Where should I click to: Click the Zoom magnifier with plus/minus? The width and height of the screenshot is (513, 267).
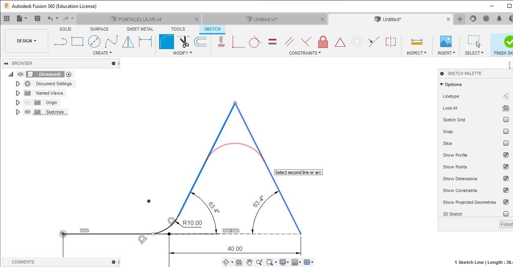tap(259, 262)
